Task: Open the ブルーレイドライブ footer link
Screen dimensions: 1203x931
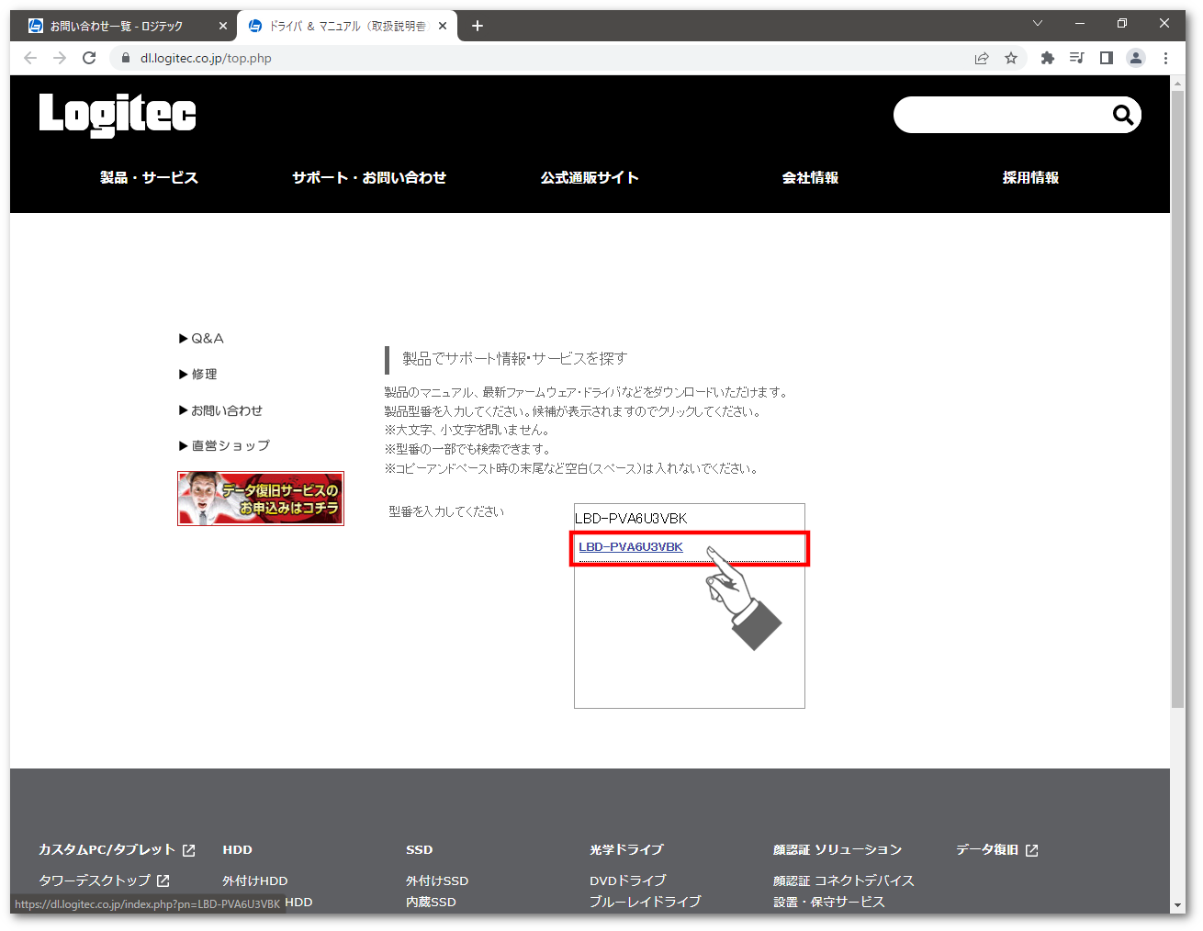Action: (x=645, y=902)
